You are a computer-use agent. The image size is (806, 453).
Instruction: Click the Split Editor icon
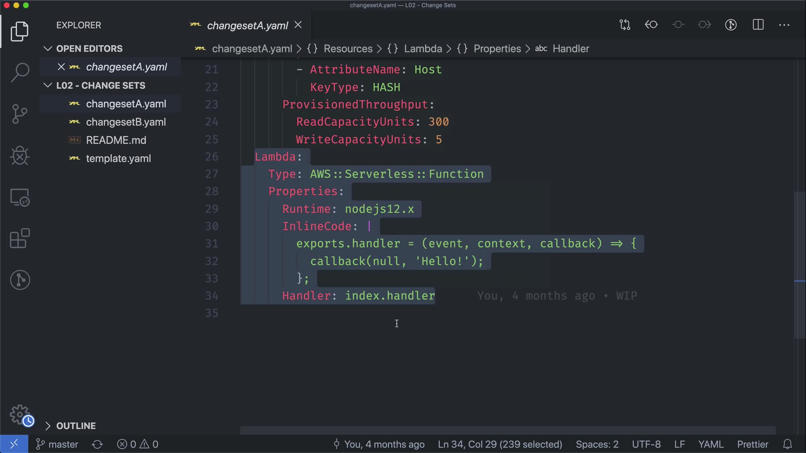point(758,25)
